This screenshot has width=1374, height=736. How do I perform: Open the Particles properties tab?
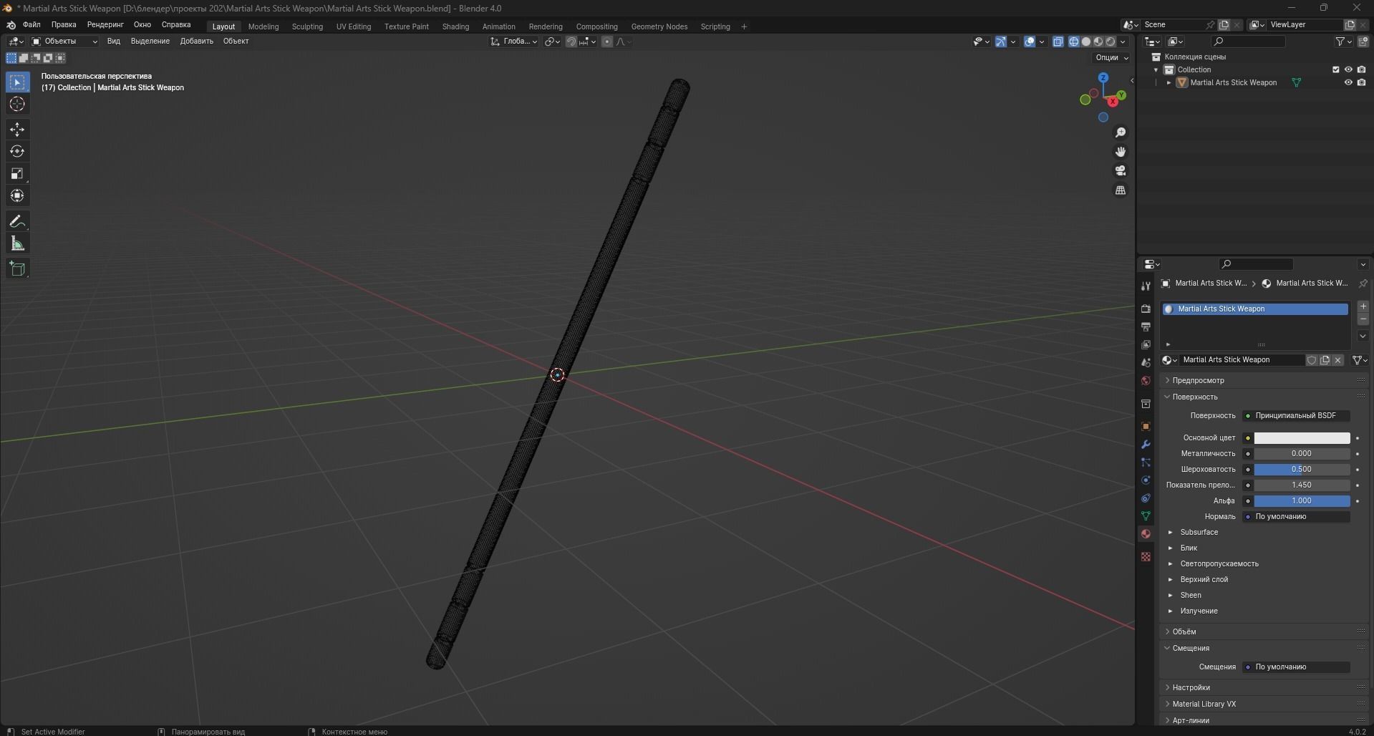[x=1146, y=462]
